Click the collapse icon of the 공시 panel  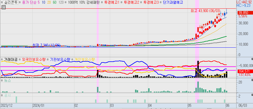pyautogui.click(x=252, y=95)
